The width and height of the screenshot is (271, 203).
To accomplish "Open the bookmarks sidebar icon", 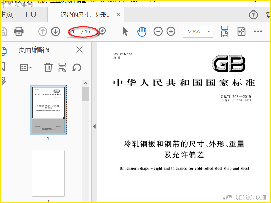I will [x=3, y=67].
